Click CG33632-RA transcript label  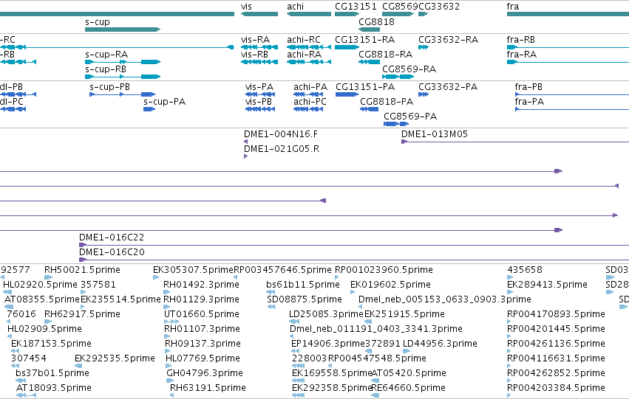tap(448, 40)
